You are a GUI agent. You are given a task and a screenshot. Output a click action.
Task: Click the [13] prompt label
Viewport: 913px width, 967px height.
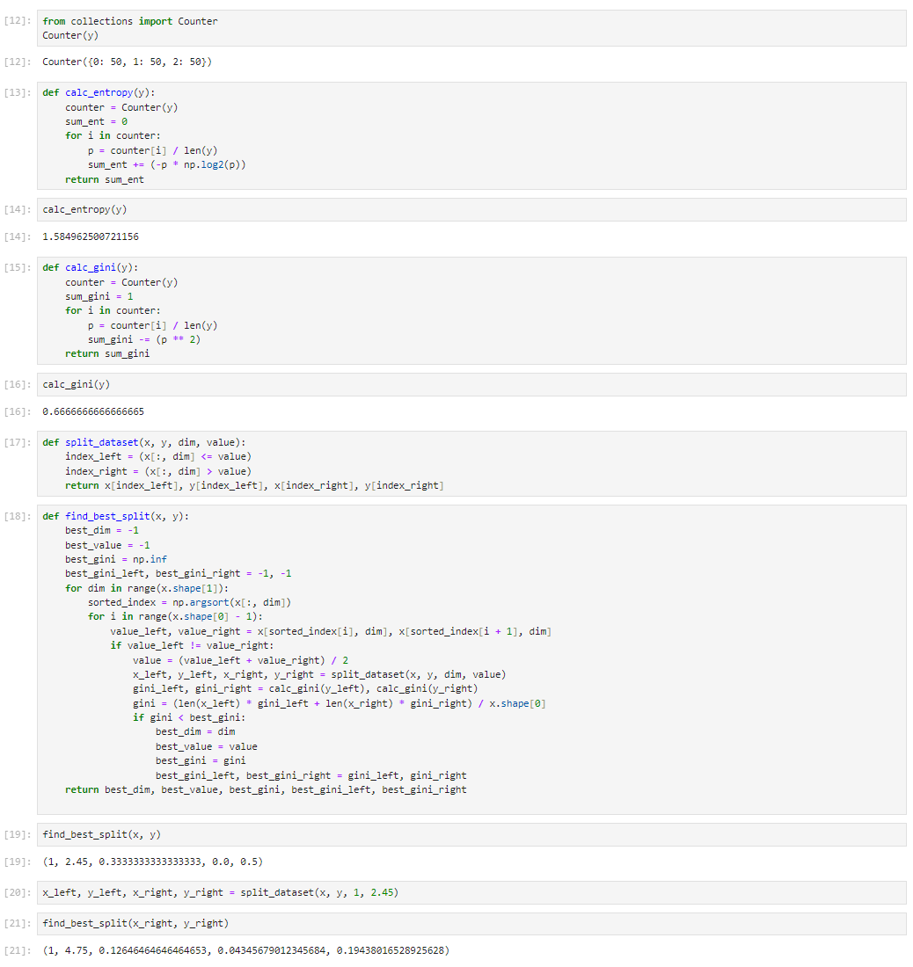(x=18, y=92)
